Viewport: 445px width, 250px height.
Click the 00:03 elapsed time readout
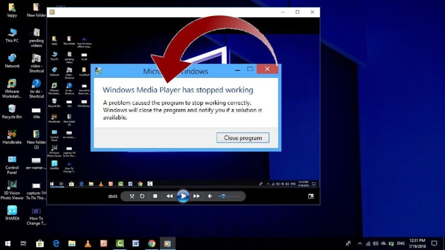click(x=113, y=197)
